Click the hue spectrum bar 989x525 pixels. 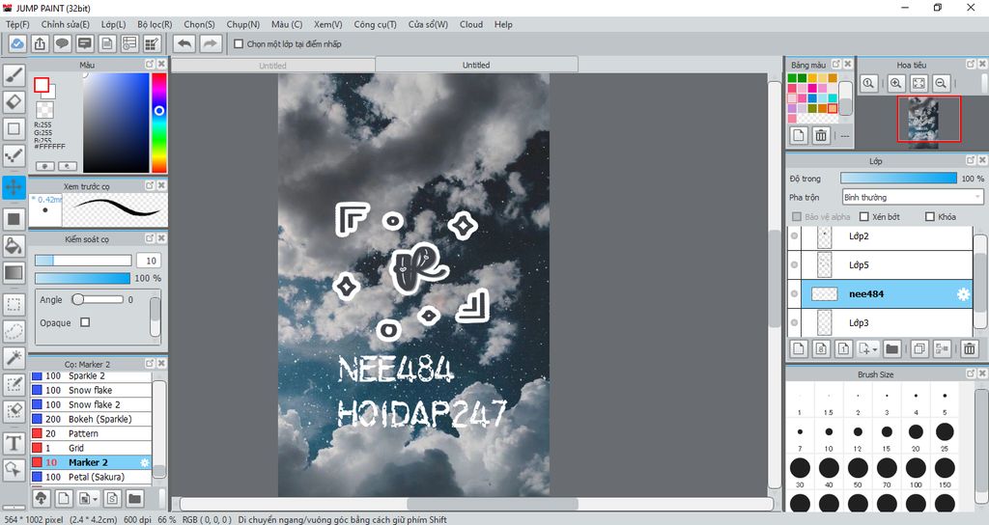[x=159, y=123]
